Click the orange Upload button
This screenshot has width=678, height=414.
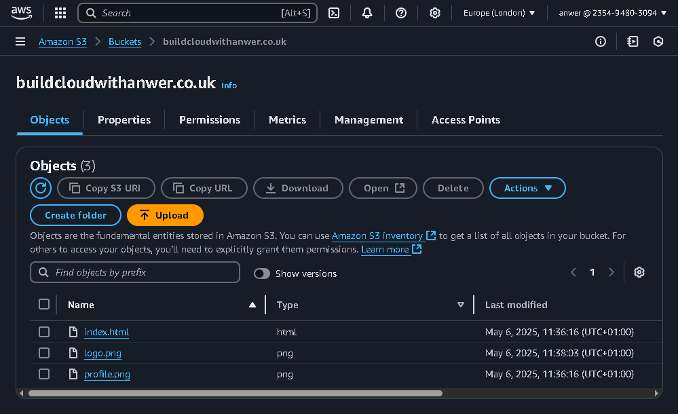[165, 215]
